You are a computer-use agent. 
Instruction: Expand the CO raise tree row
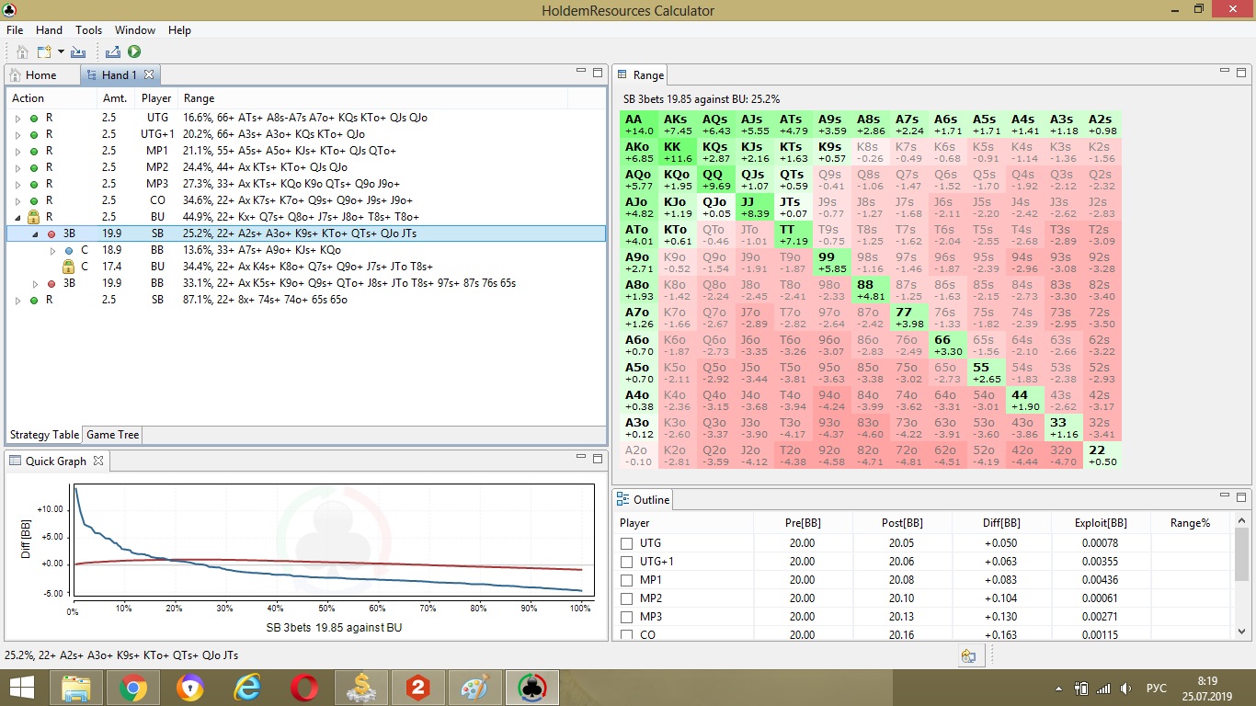[x=17, y=200]
